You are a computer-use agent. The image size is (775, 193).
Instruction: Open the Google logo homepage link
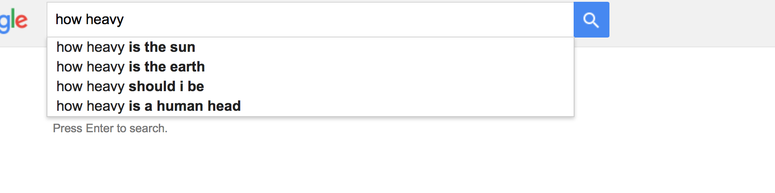coord(14,21)
